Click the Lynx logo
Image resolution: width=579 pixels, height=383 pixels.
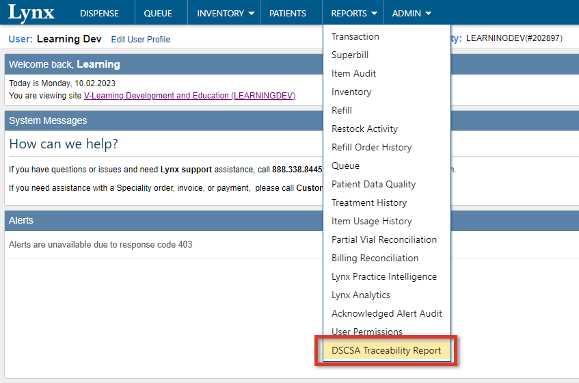tap(31, 12)
